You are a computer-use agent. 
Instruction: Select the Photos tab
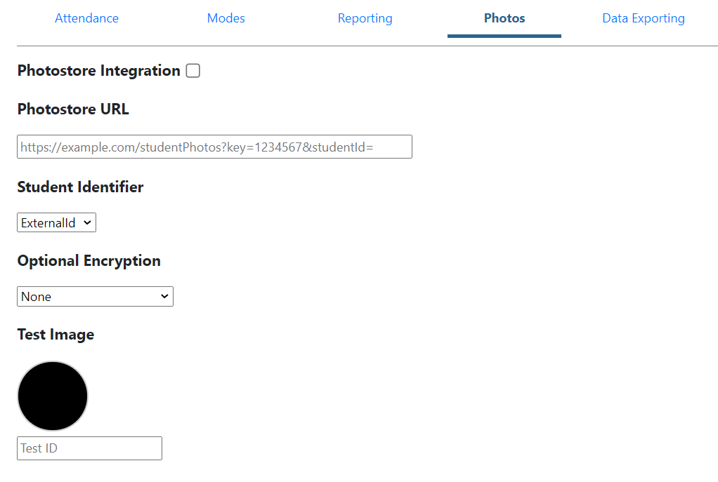(504, 18)
